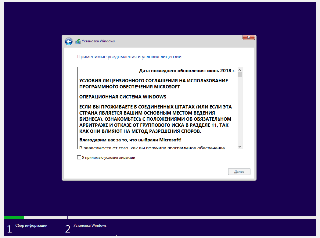The width and height of the screenshot is (320, 238).
Task: Click step 2 label 'Установка Windows' at the bottom
Action: [x=90, y=226]
